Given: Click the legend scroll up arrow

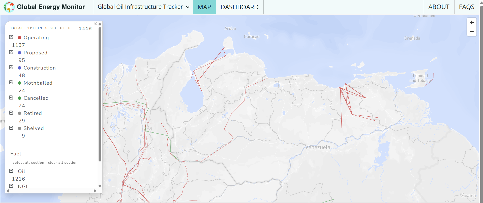Looking at the screenshot, I should click(x=100, y=24).
